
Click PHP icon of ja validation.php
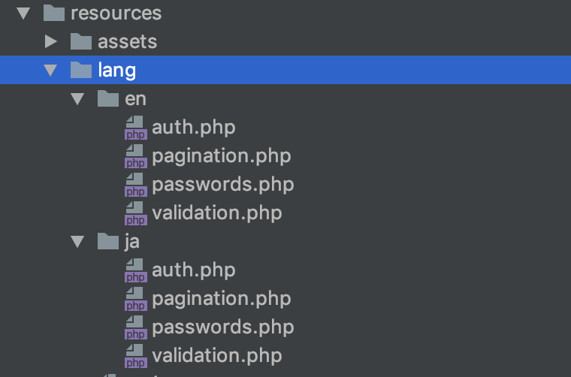point(136,356)
